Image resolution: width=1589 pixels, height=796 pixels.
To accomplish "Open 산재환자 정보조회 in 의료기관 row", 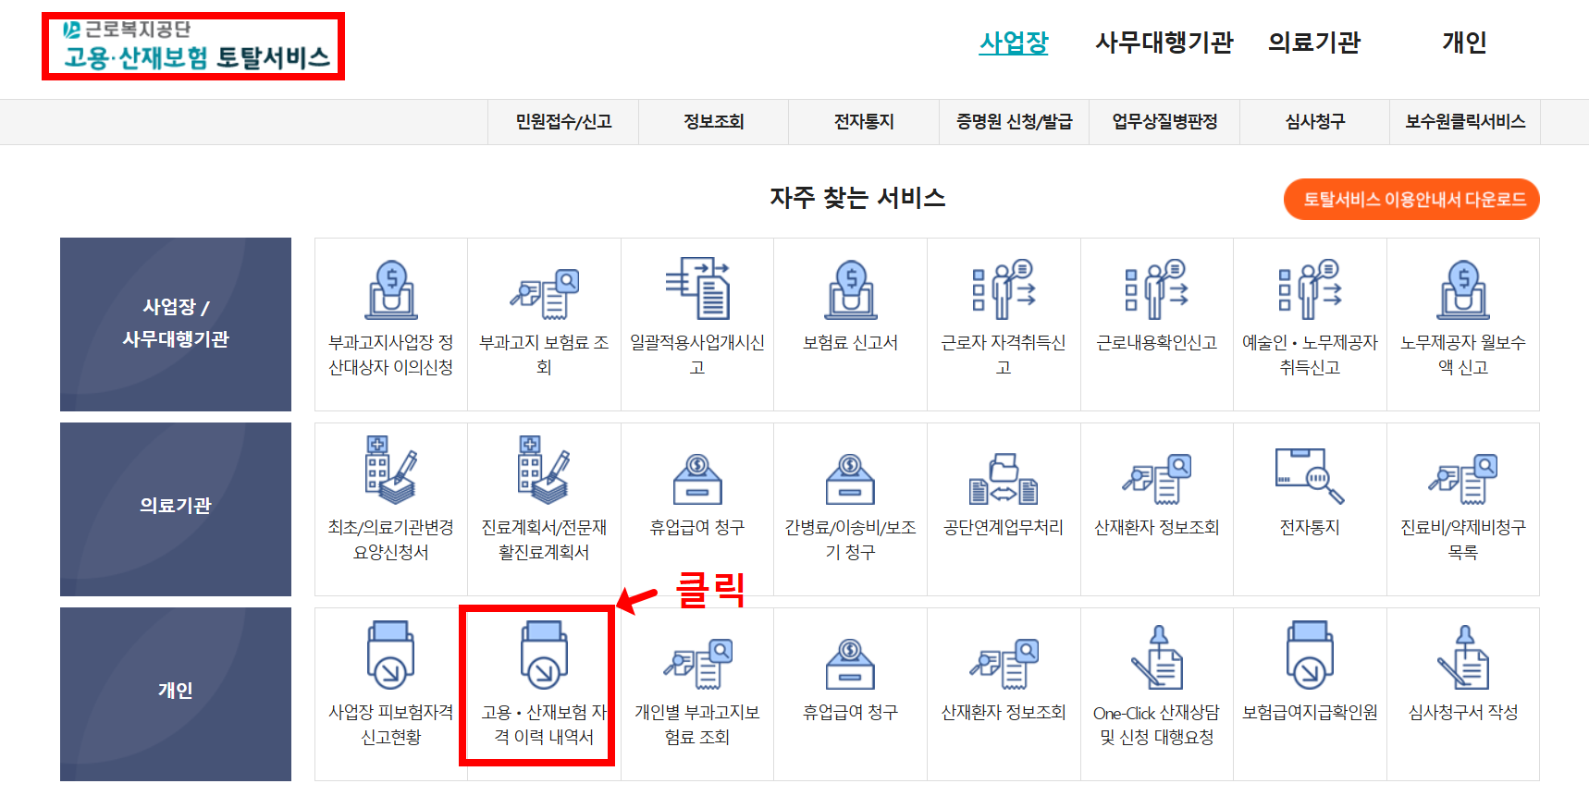I will 1157,479.
